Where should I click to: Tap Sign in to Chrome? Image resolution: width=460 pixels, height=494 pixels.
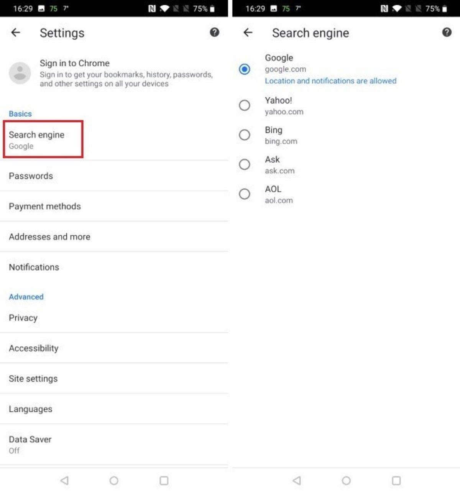(75, 63)
